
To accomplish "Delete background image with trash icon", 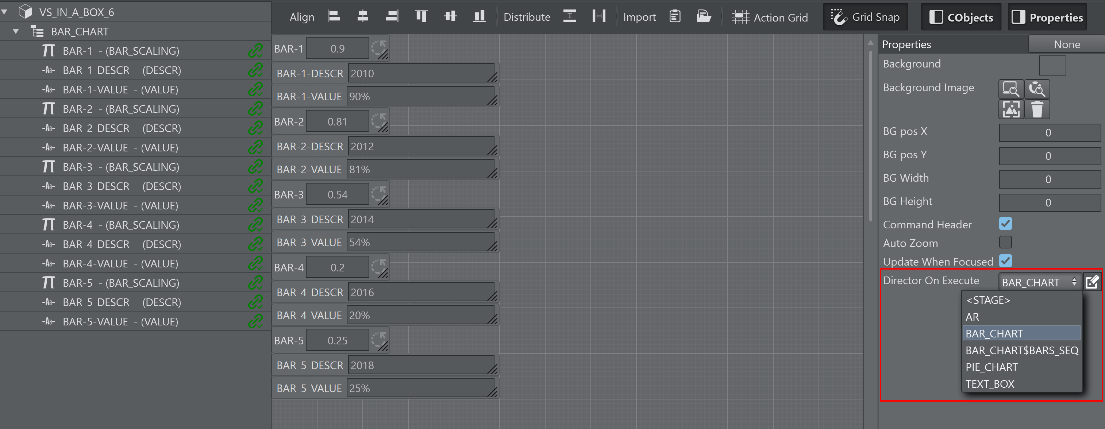I will (x=1037, y=109).
